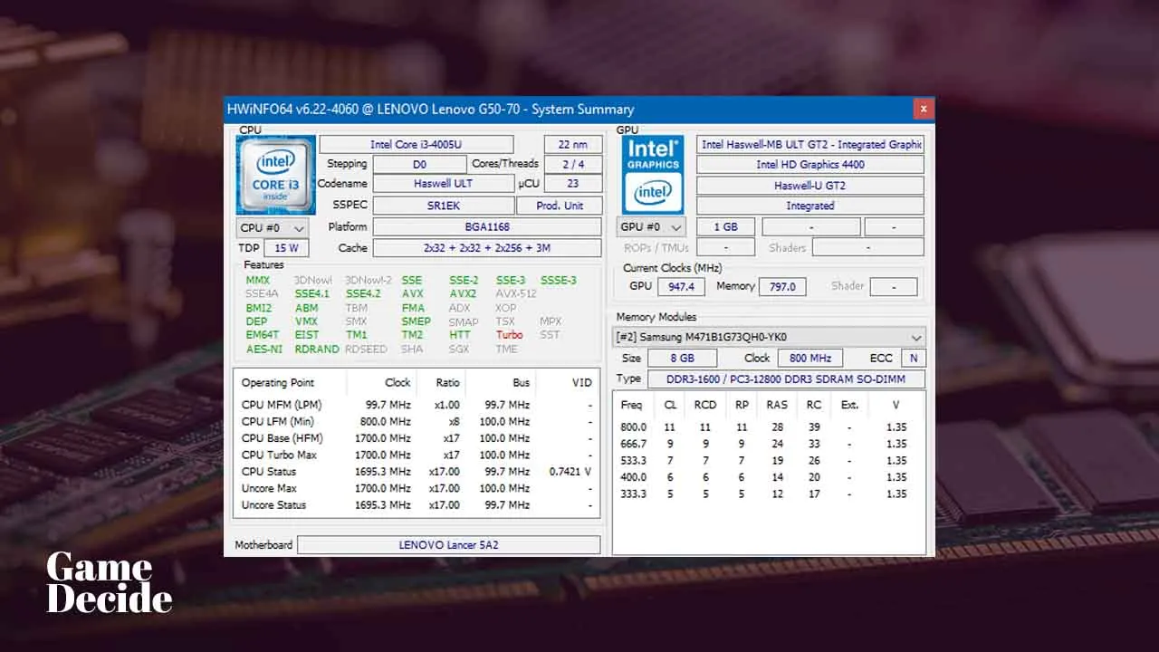Click the Turbo feature flag
The width and height of the screenshot is (1159, 652).
(x=510, y=335)
